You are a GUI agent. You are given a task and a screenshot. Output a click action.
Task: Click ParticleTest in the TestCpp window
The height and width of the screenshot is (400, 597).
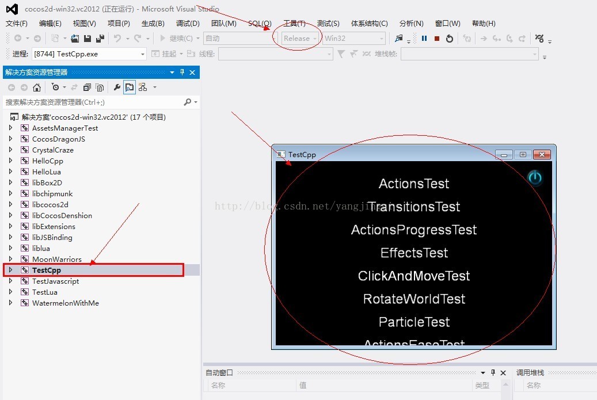coord(414,322)
